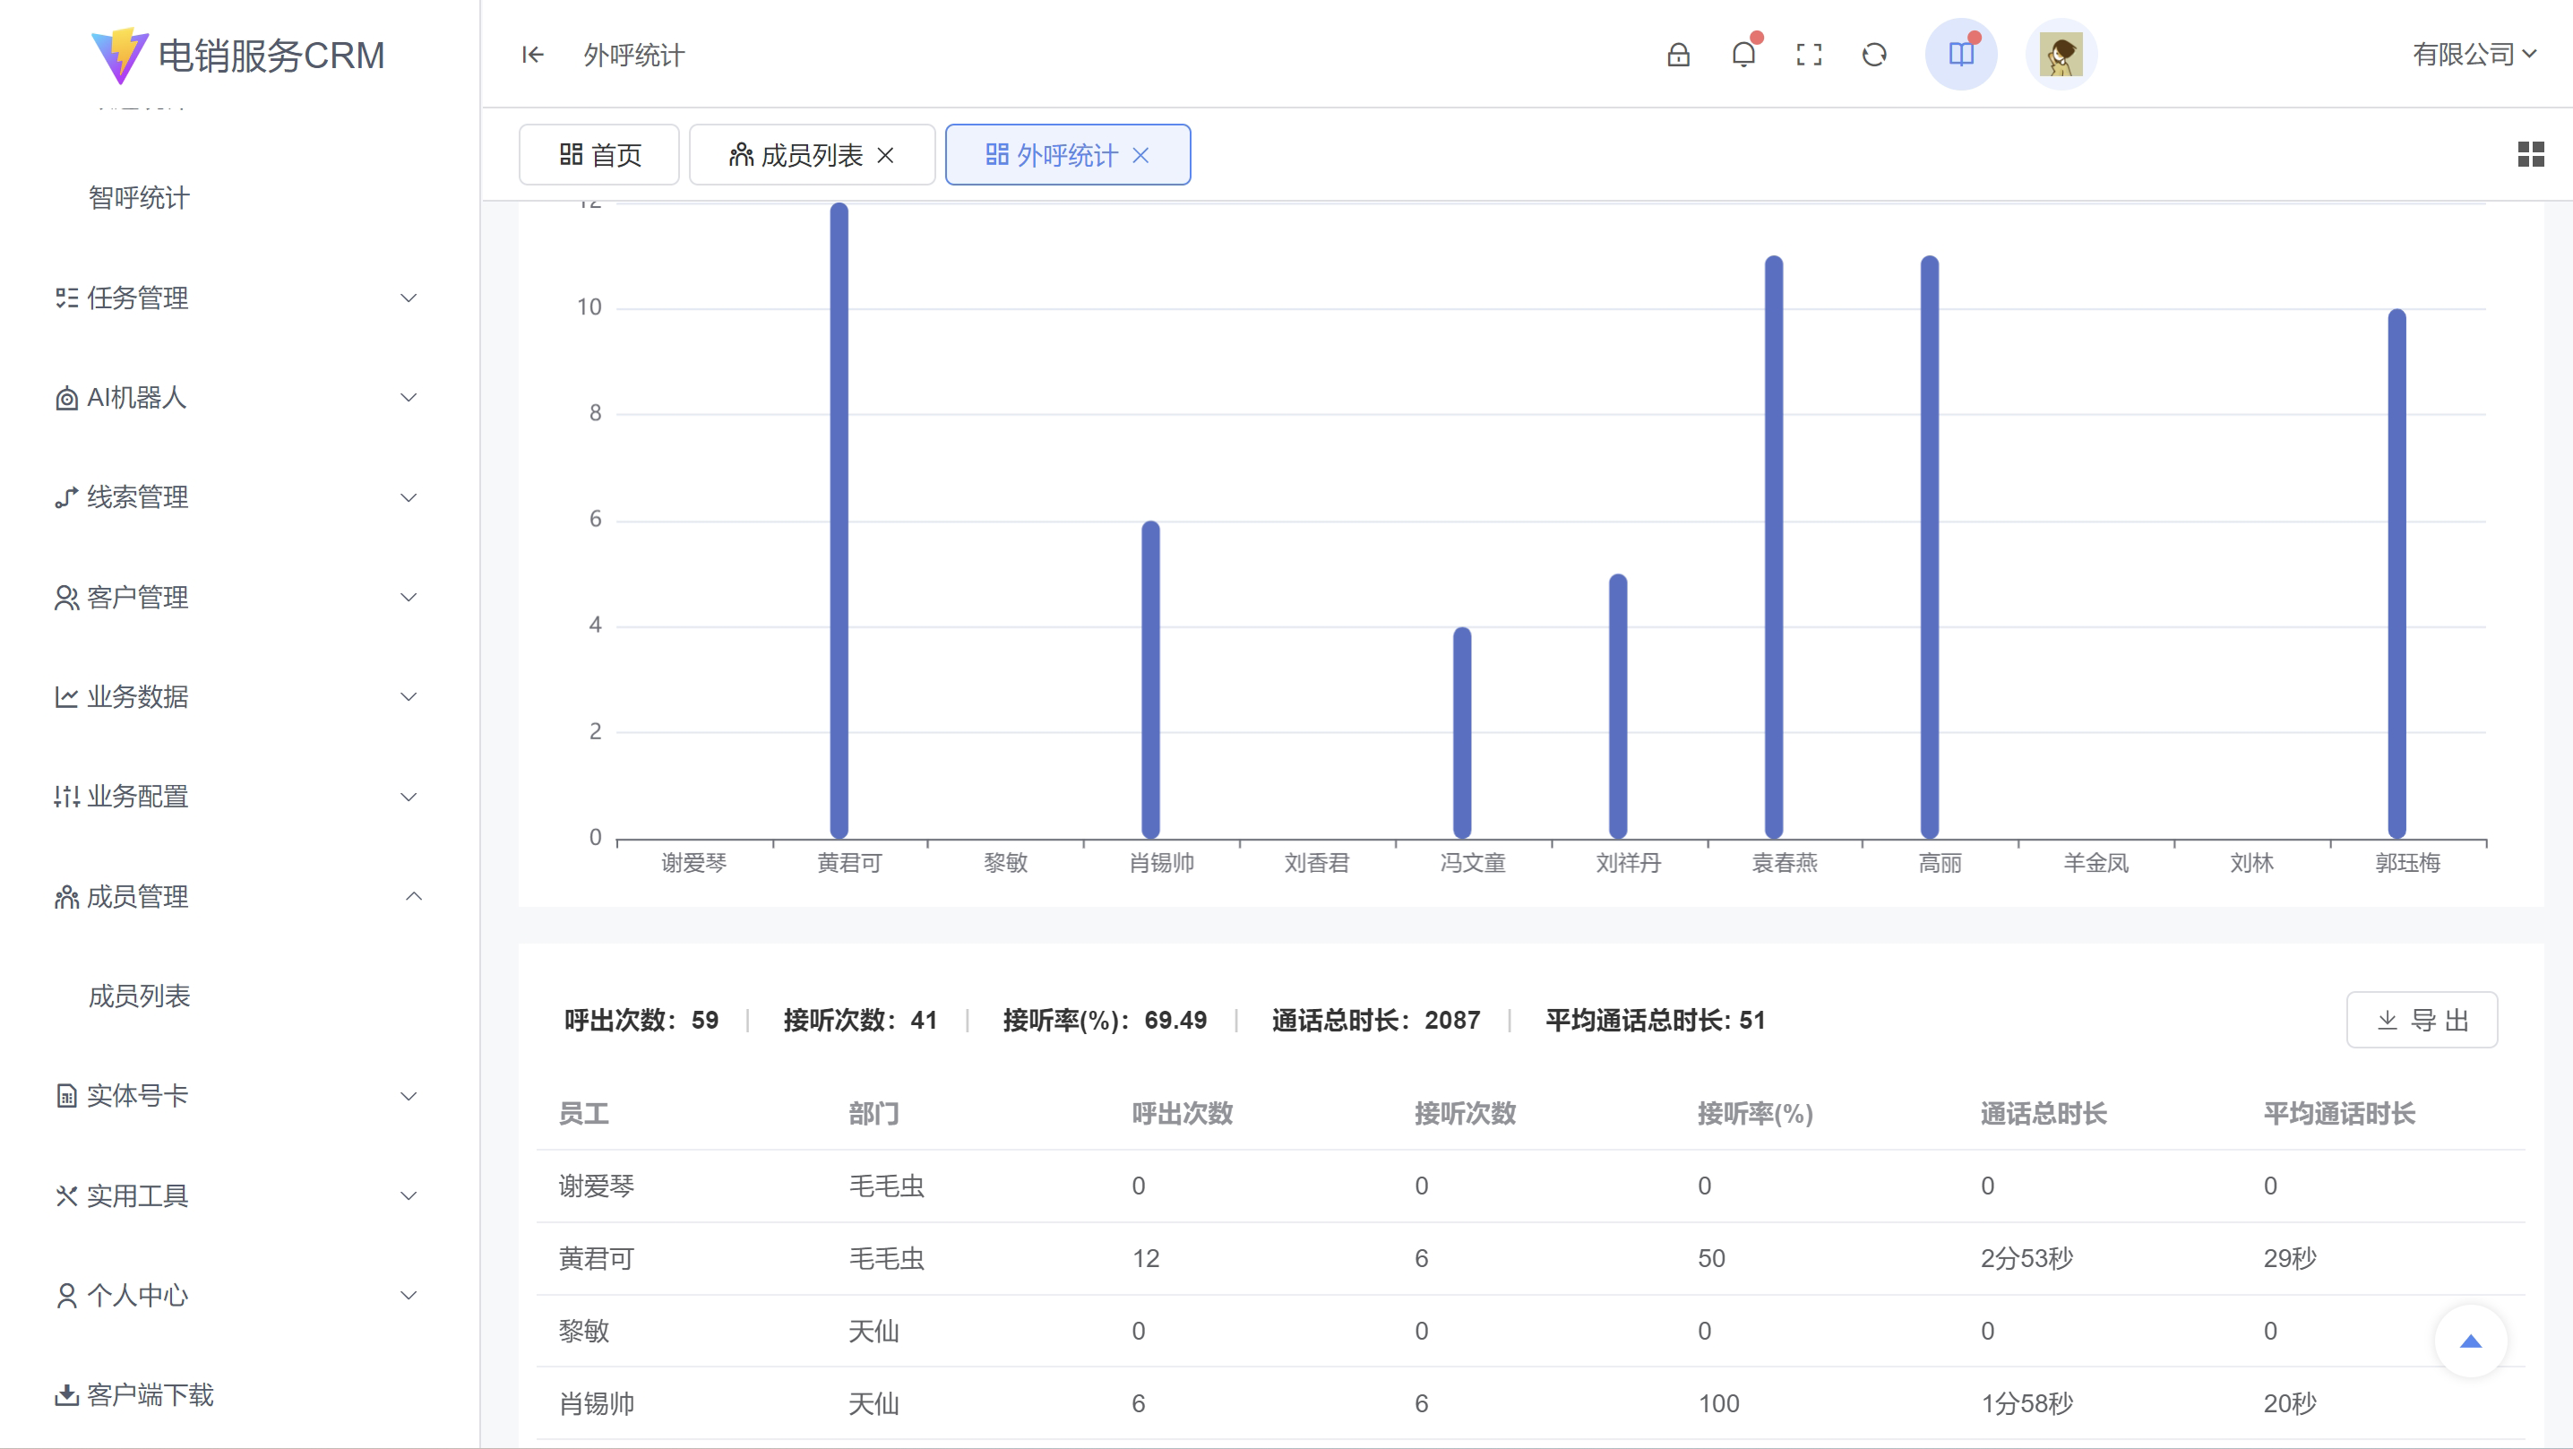The width and height of the screenshot is (2573, 1449).
Task: Collapse the sidebar with the arrow icon
Action: point(532,55)
